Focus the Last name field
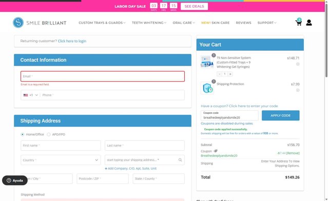Screen dimensions: 328x201 point(145,146)
